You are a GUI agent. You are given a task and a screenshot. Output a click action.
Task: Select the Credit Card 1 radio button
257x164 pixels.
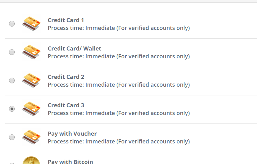(x=12, y=24)
